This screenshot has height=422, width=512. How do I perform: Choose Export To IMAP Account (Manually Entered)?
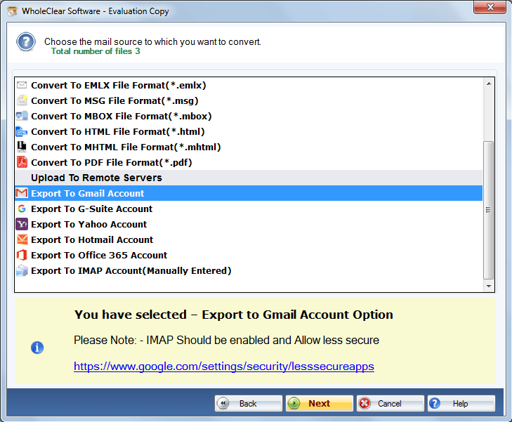(x=249, y=270)
